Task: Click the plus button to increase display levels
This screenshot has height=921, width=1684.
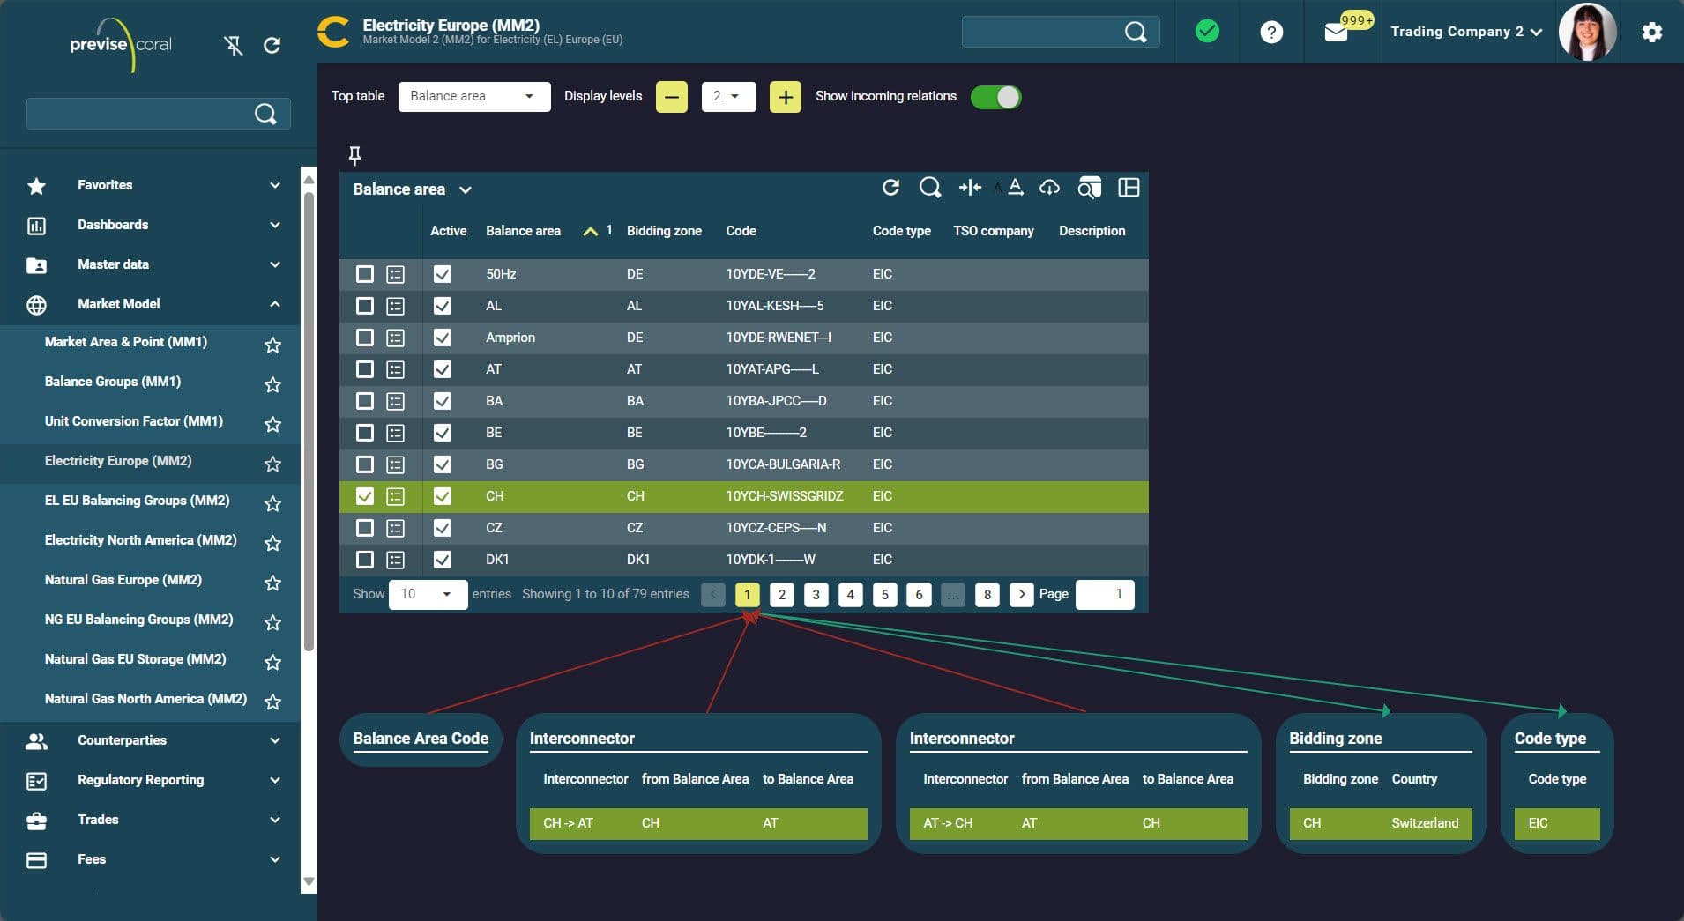Action: click(x=785, y=97)
